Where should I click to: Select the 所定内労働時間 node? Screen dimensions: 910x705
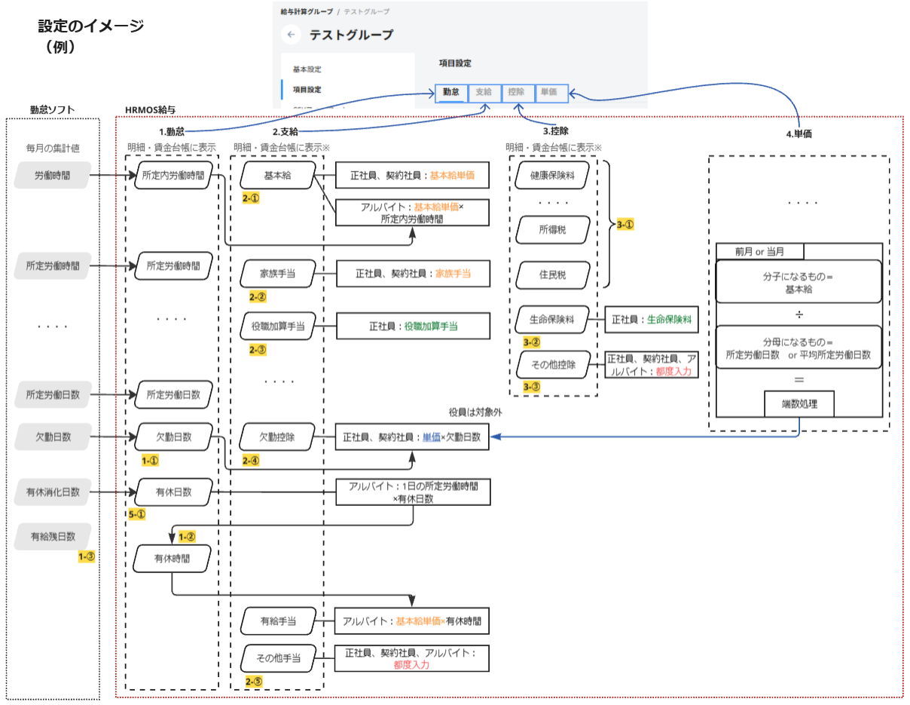click(172, 176)
